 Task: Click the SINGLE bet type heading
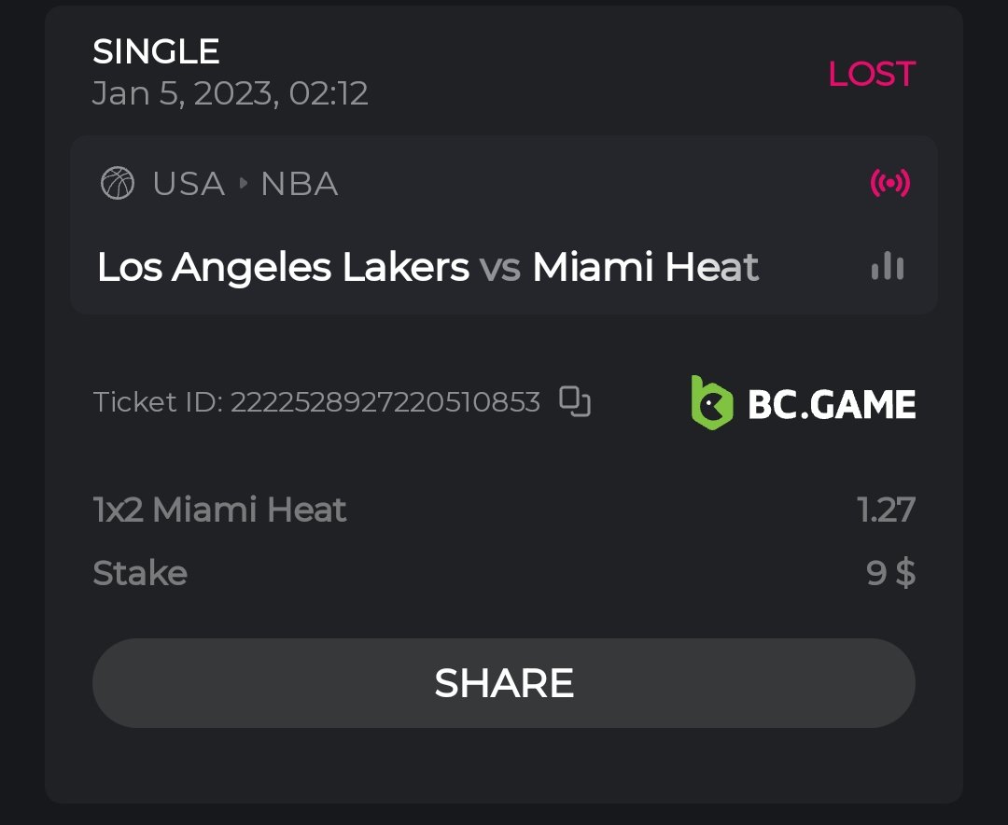point(156,51)
